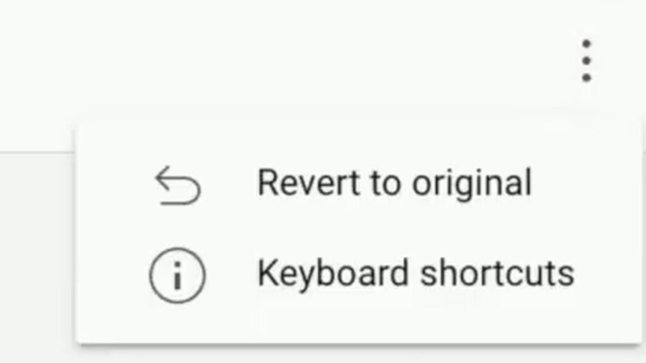Viewport: 646px width, 363px height.
Task: Close the menu via vertical dots icon
Action: coord(586,60)
